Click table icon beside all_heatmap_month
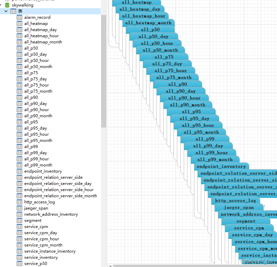The image size is (277, 267). point(19,42)
